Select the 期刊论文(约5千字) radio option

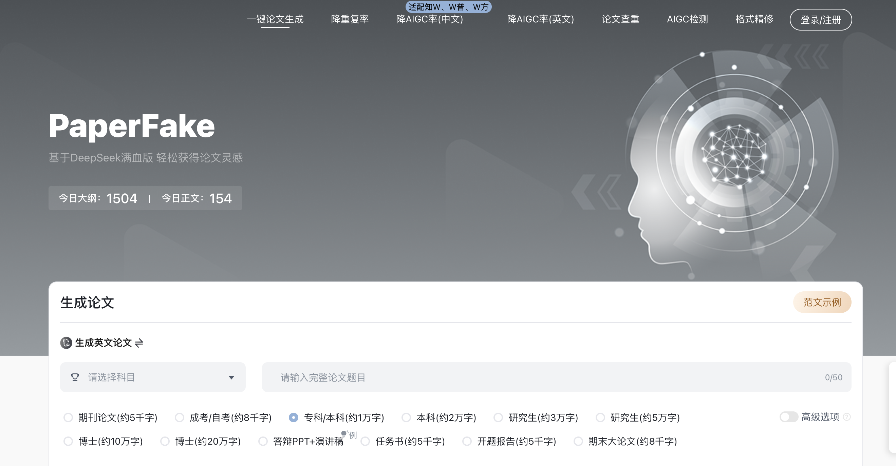[68, 417]
